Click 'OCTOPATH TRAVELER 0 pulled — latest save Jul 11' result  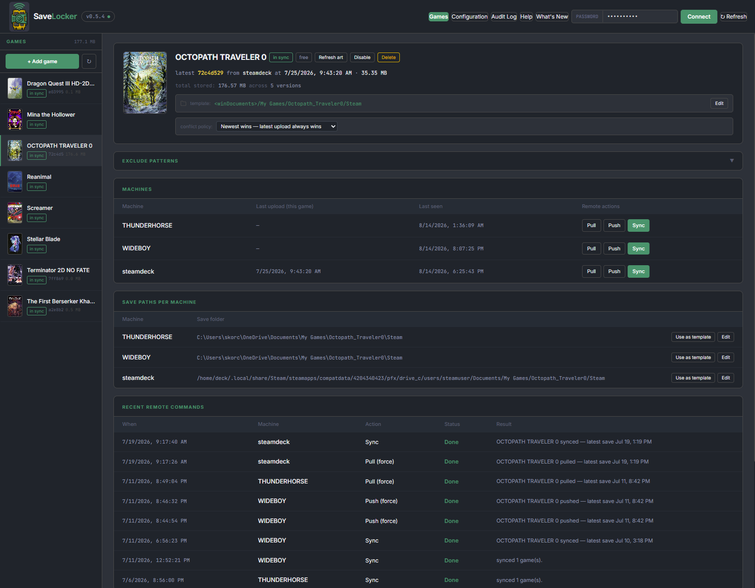coord(573,482)
